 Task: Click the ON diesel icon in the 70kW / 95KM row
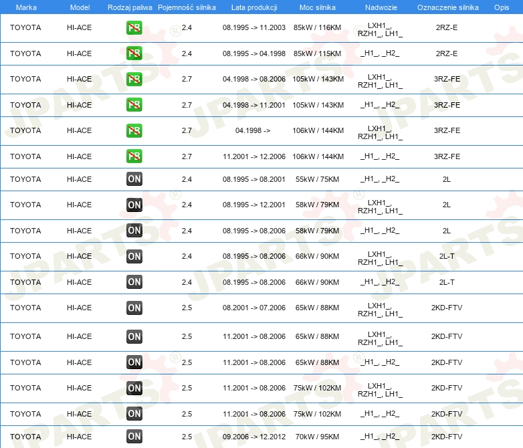pos(134,437)
